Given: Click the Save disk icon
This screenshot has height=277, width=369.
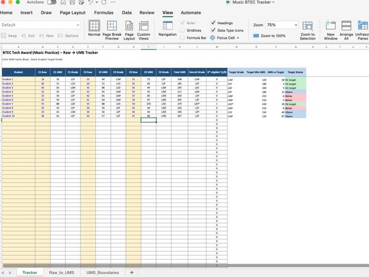Looking at the screenshot, I should pyautogui.click(x=72, y=2).
